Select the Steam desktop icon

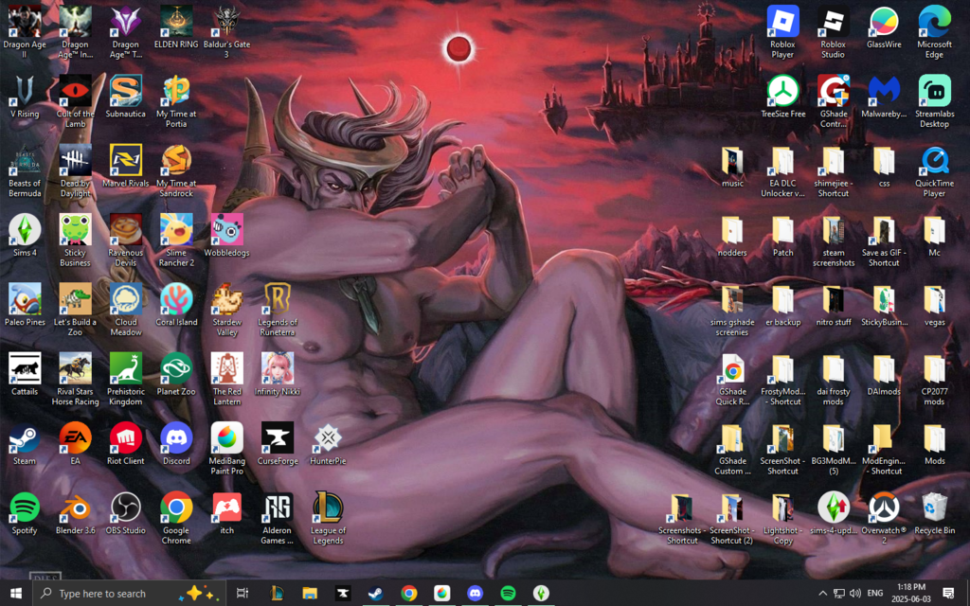(x=25, y=443)
